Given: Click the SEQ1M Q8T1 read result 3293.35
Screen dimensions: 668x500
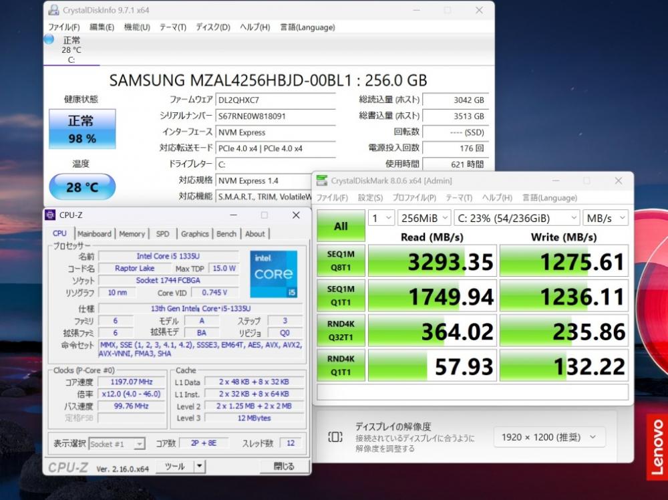Looking at the screenshot, I should [x=432, y=261].
